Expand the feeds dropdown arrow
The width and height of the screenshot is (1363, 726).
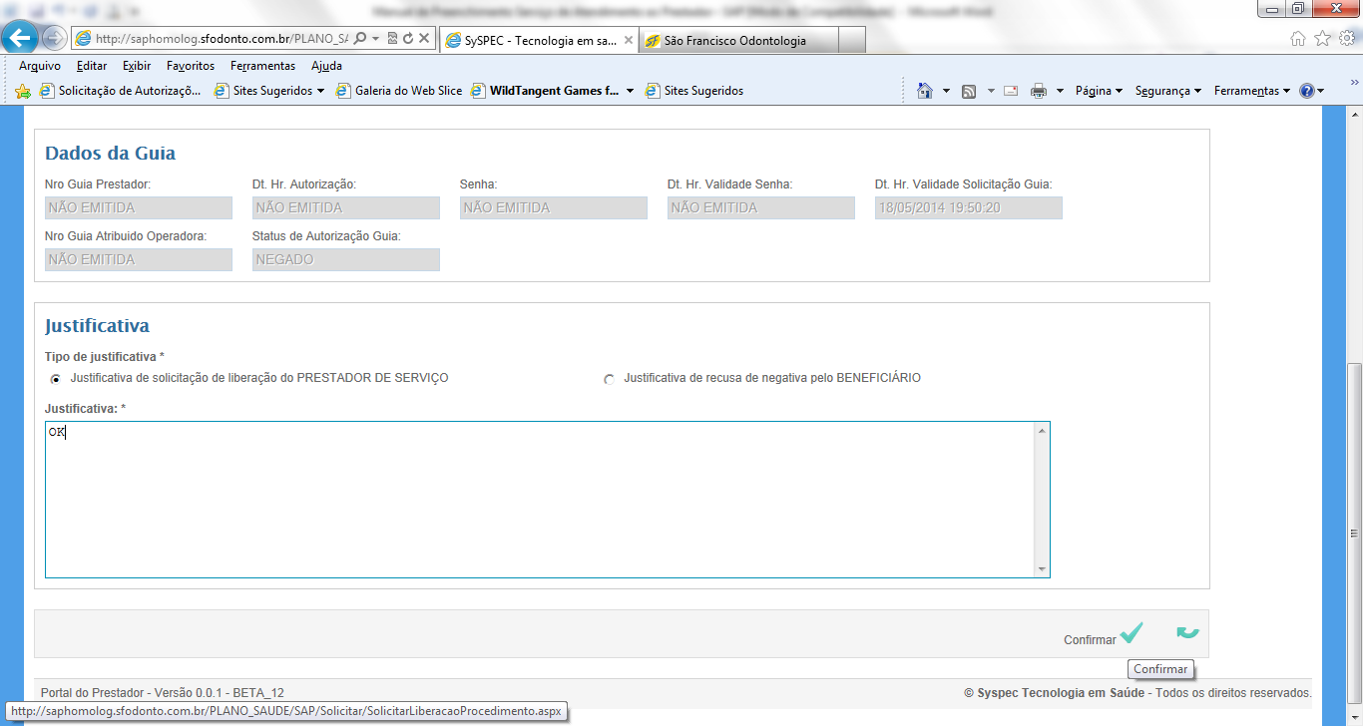991,91
